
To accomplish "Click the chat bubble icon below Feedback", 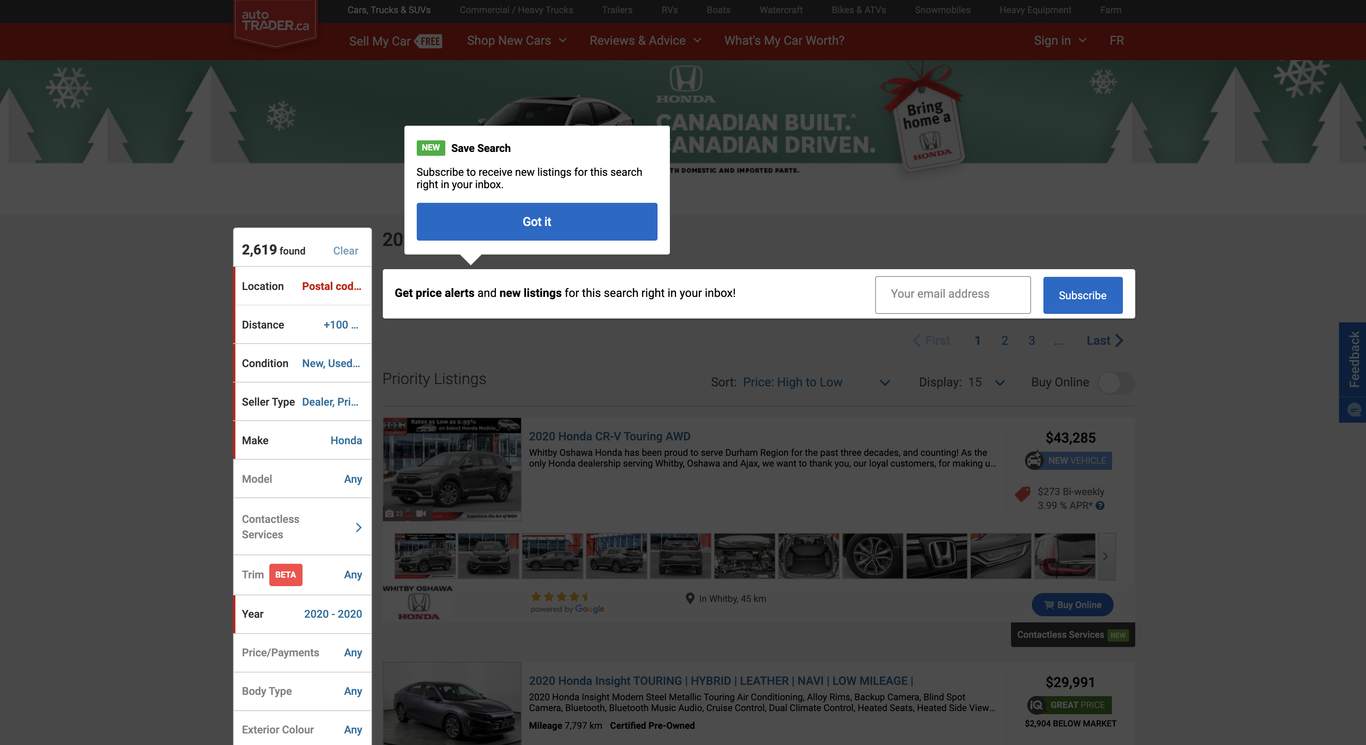I will 1354,410.
